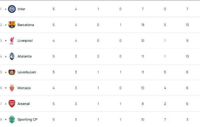Image resolution: width=200 pixels, height=127 pixels.
Task: Click the Liverpool club crest
Action: coord(12,41)
